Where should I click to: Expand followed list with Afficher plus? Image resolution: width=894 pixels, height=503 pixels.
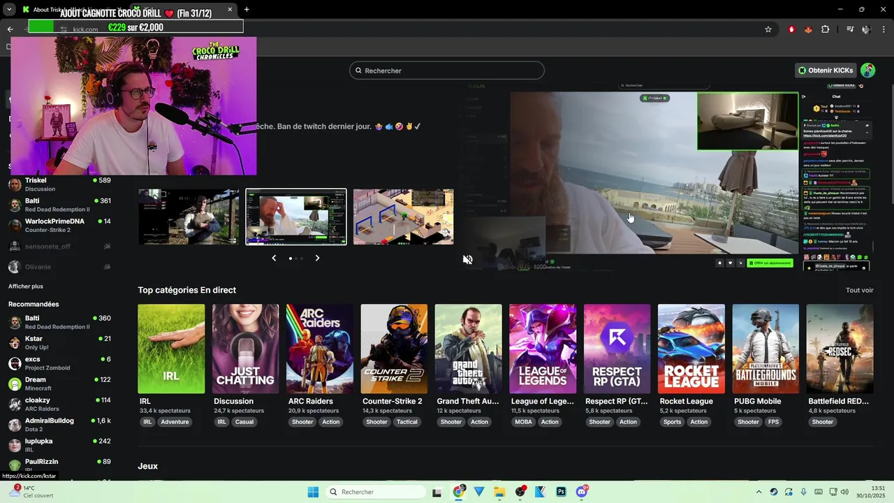26,286
